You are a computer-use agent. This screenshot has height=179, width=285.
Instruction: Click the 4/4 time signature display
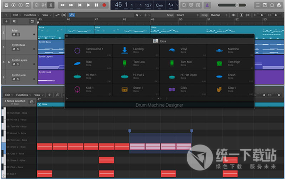pos(171,5)
